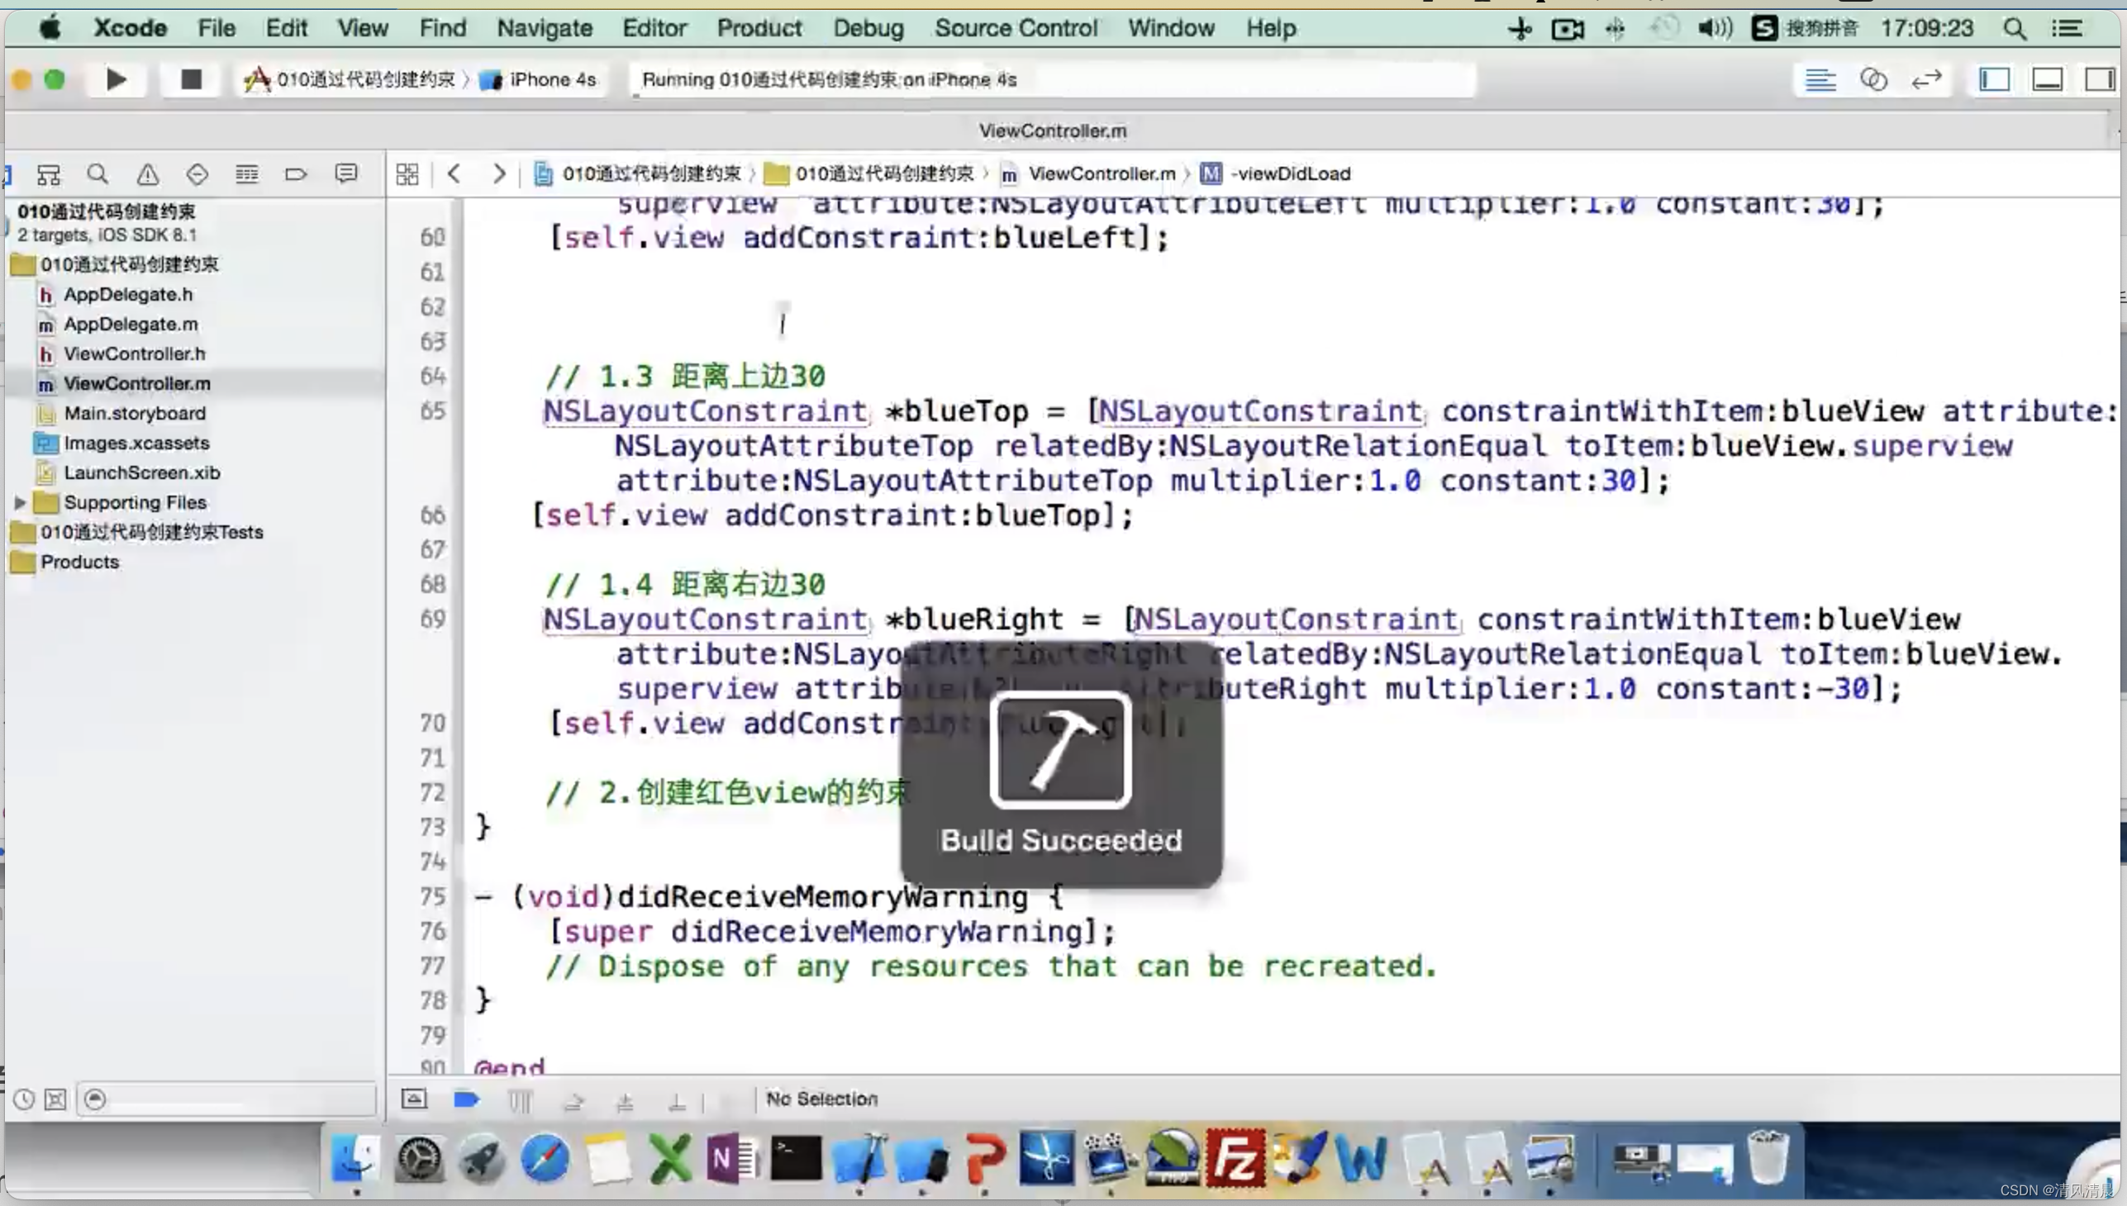The image size is (2127, 1206).
Task: Show the Breakpoint navigator icon
Action: click(296, 174)
